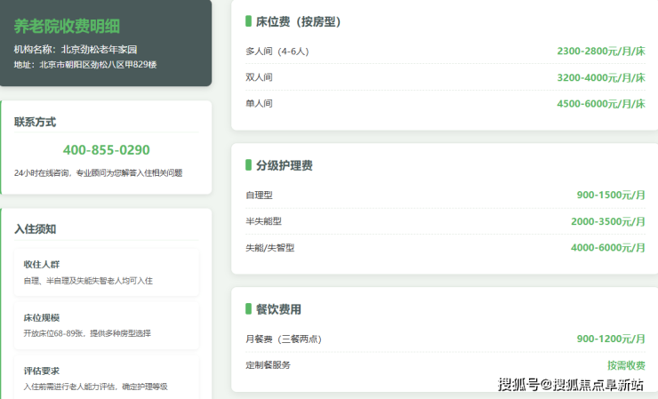Click the 自理型 row label
Viewport: 658px width, 399px height.
259,196
